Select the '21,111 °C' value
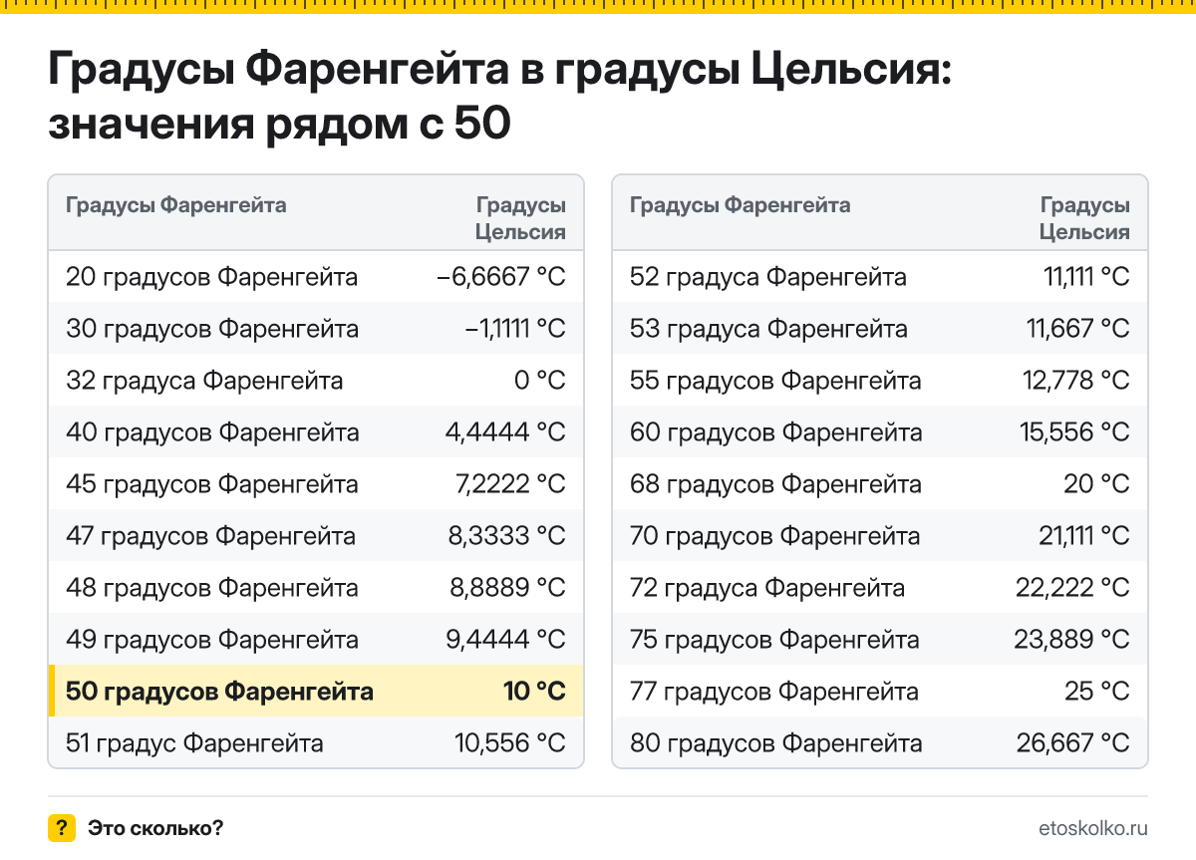 (1084, 536)
